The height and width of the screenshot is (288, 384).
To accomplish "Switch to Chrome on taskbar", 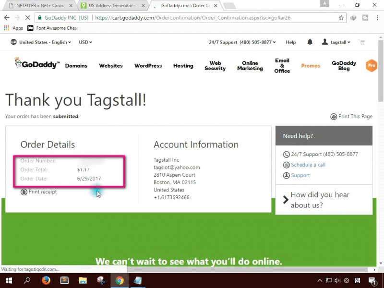I will (120, 281).
